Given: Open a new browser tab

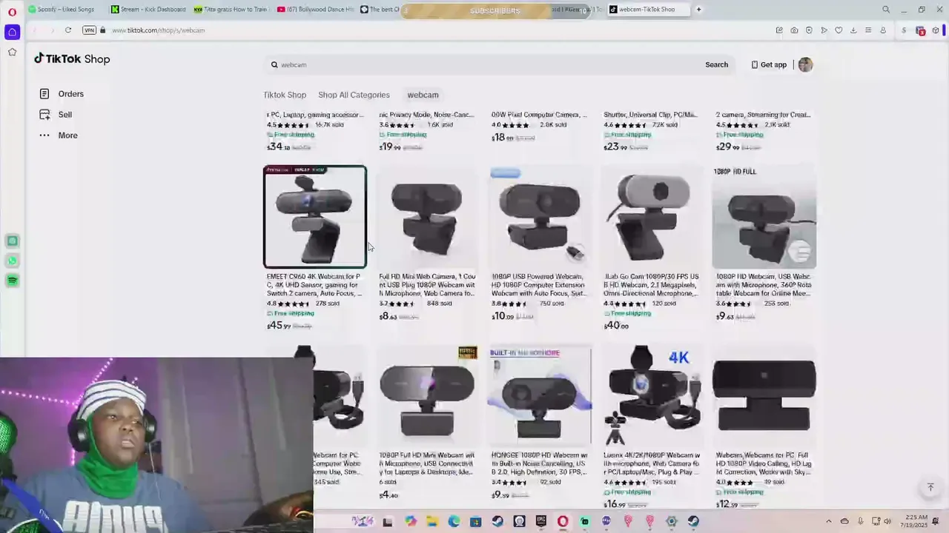Looking at the screenshot, I should tap(698, 10).
